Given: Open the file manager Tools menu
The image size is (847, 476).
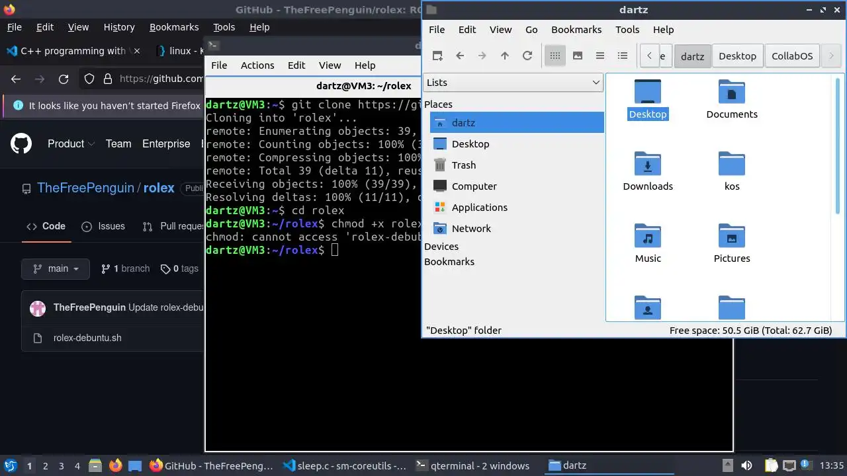Looking at the screenshot, I should (627, 30).
